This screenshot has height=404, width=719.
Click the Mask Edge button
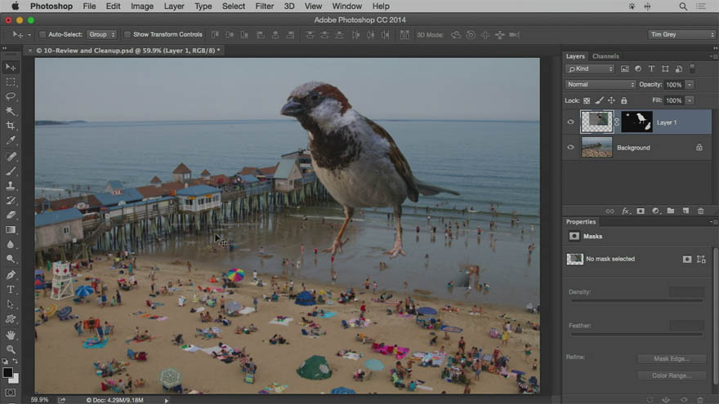[672, 358]
